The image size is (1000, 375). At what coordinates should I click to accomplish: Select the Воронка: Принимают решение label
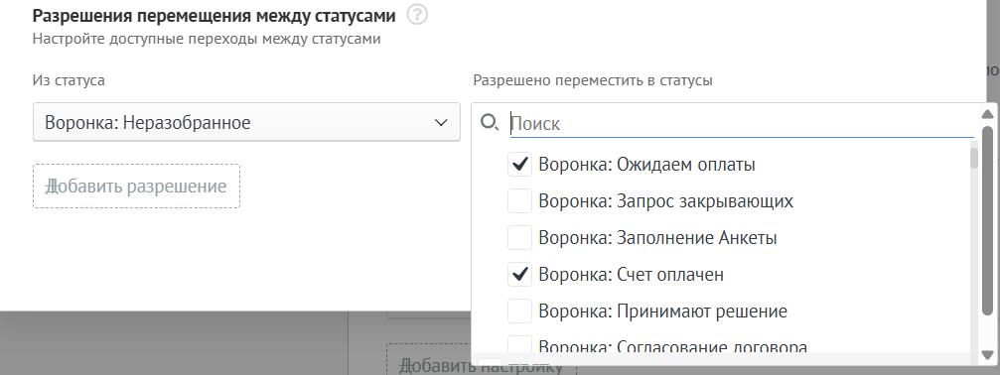662,312
